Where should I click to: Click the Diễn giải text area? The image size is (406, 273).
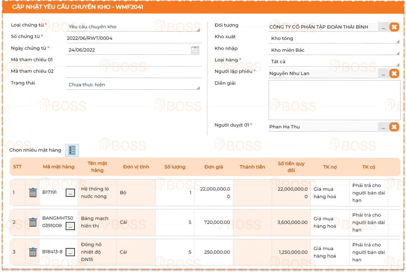click(334, 100)
